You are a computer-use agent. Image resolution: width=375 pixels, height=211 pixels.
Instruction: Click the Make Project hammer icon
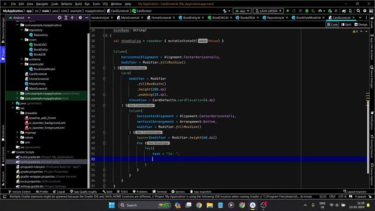point(224,11)
